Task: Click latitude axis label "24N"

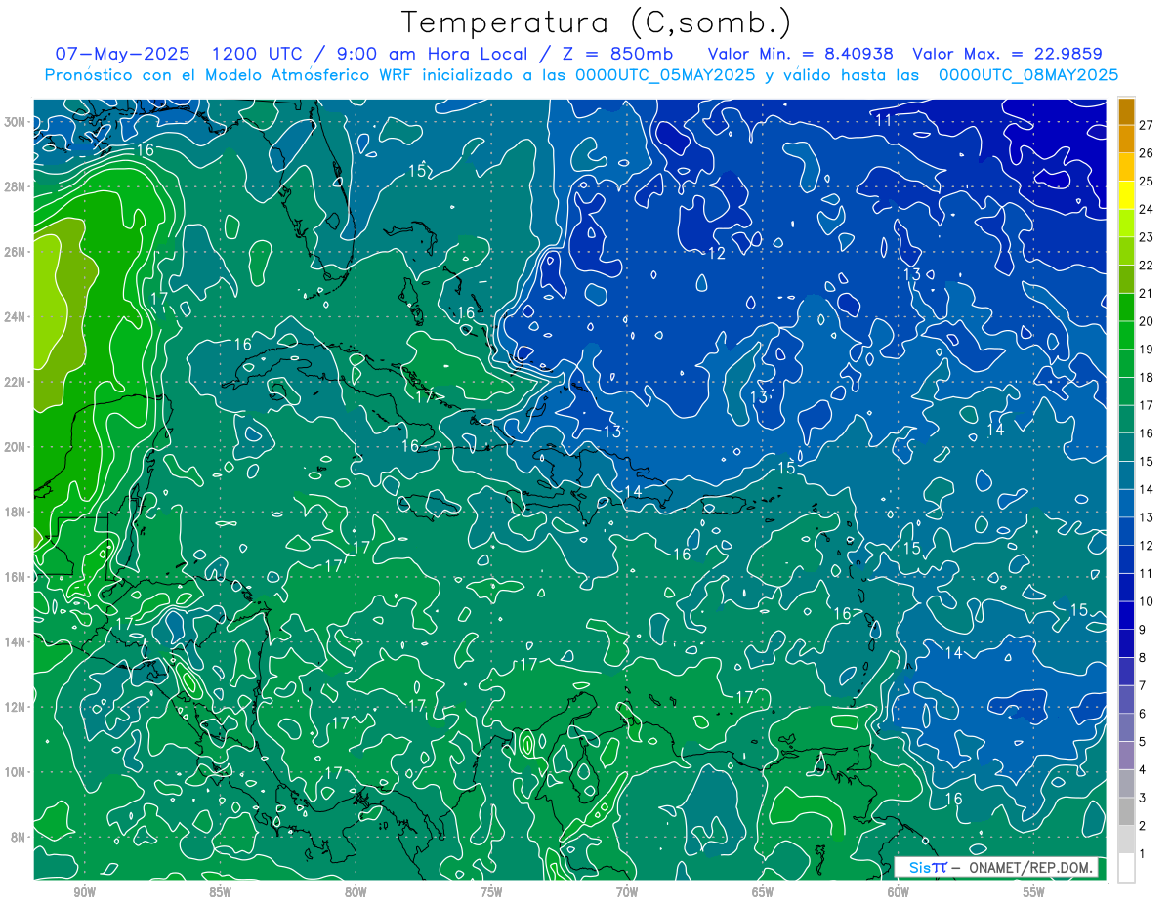Action: tap(15, 316)
